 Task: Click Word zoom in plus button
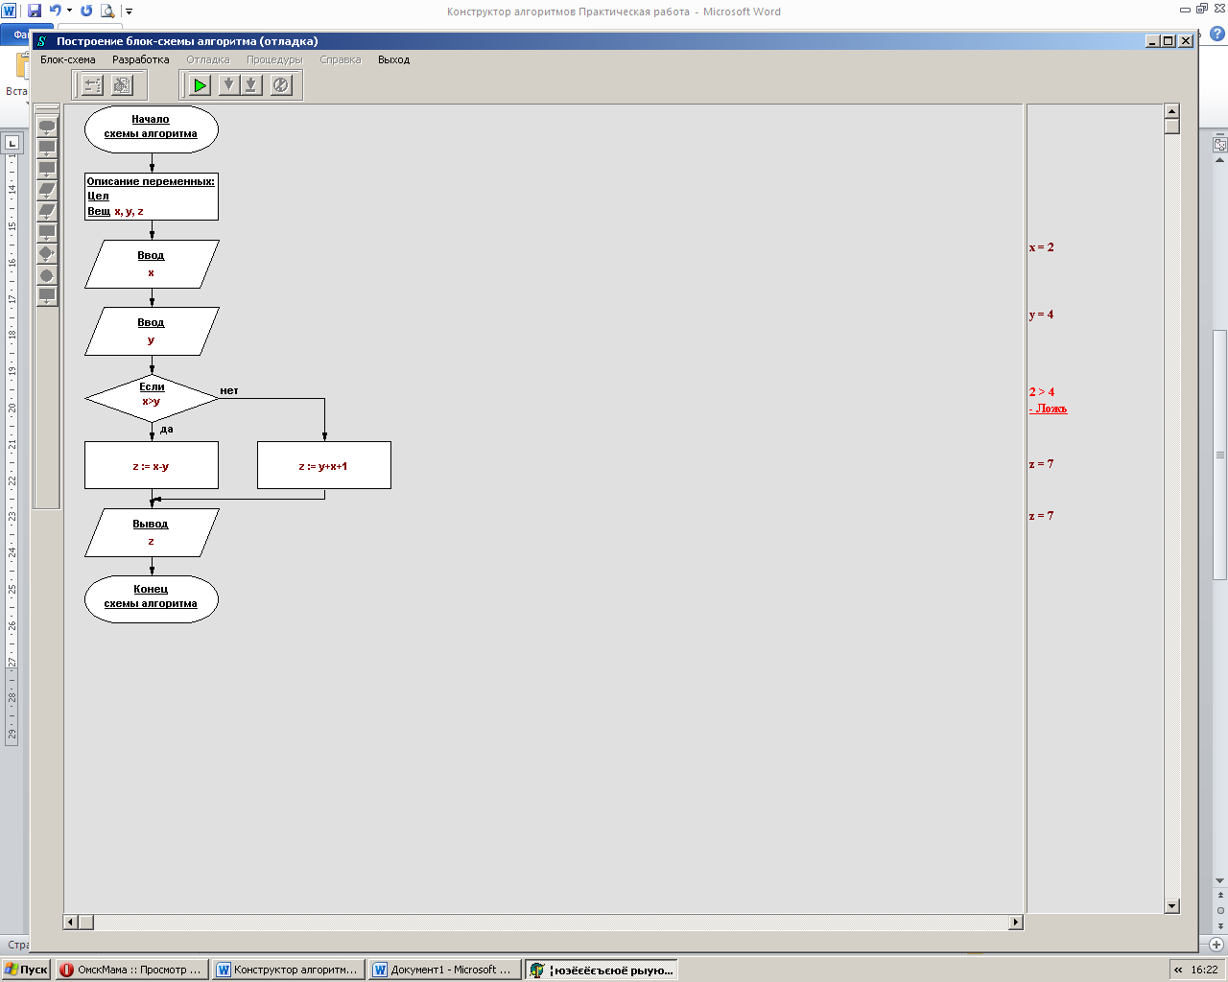pos(1216,945)
